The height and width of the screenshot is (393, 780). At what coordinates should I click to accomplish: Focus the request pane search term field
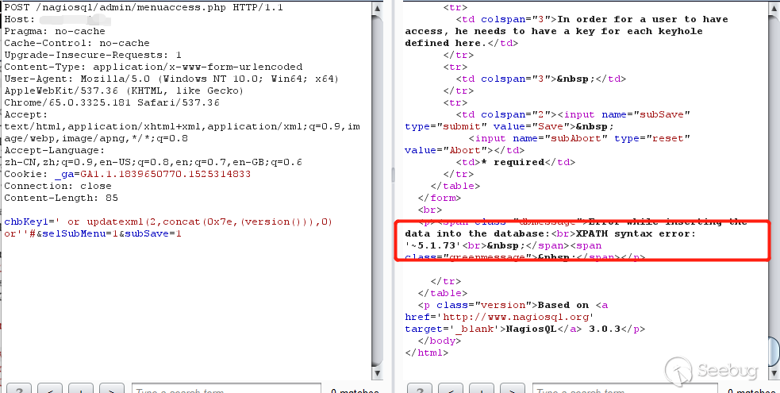pos(226,388)
